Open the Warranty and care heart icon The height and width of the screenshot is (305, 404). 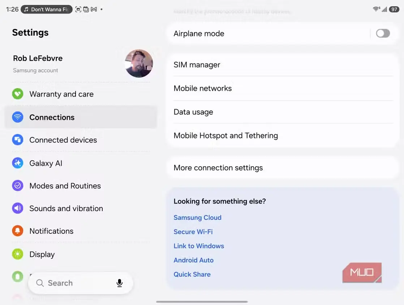pos(17,94)
